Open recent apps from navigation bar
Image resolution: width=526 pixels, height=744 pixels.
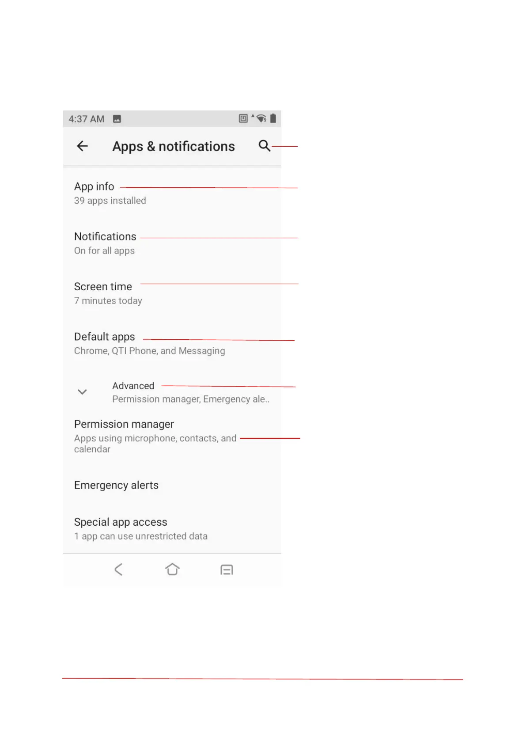point(227,570)
